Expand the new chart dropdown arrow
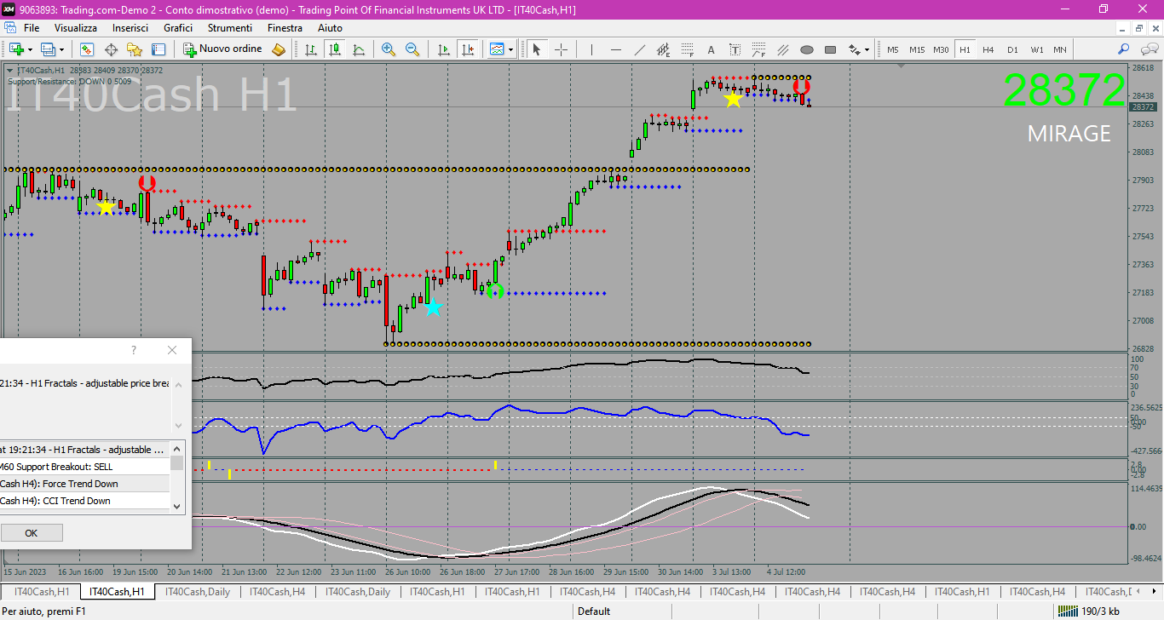 point(30,49)
